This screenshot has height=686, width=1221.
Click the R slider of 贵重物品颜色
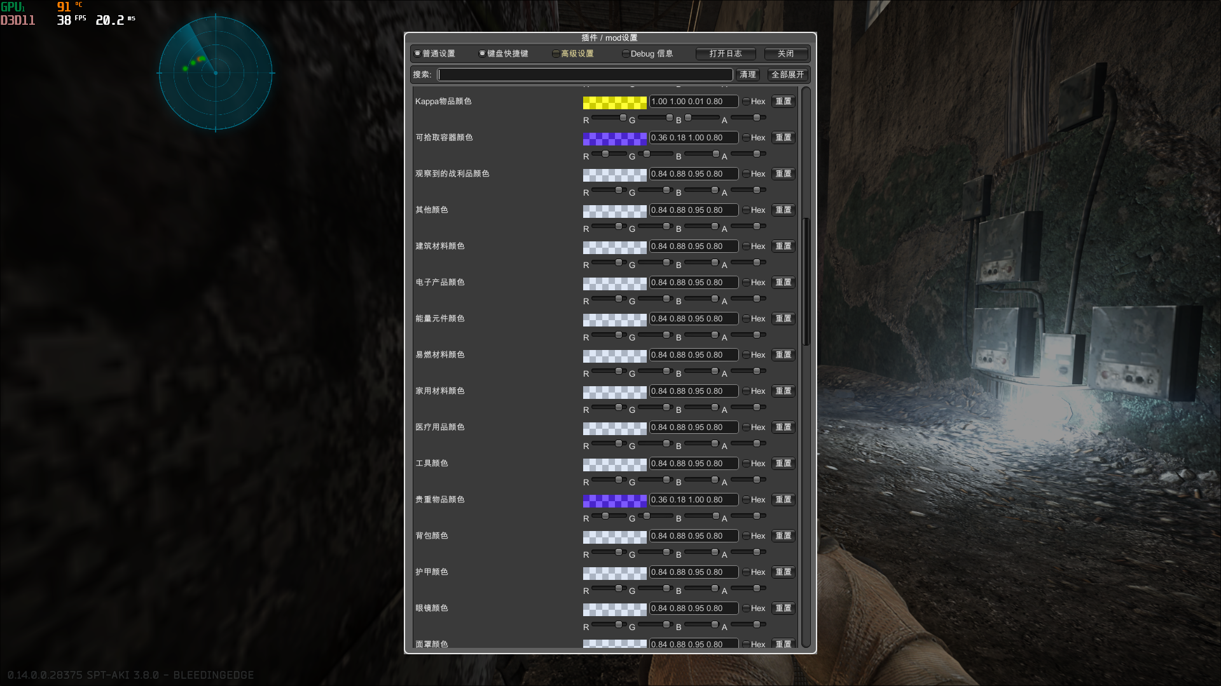609,516
